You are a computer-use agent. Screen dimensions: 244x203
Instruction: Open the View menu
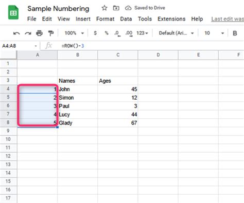[x=64, y=19]
